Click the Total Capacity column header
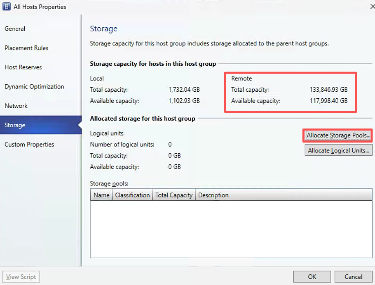 174,195
